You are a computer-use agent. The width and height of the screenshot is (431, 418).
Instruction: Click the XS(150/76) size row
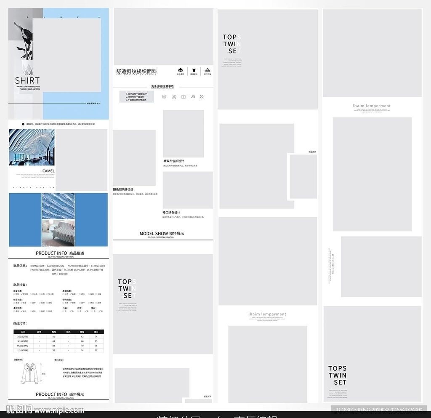pyautogui.click(x=59, y=337)
